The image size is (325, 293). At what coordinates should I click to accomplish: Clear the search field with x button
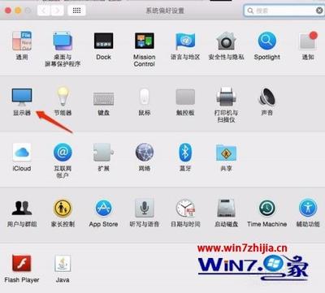[319, 11]
